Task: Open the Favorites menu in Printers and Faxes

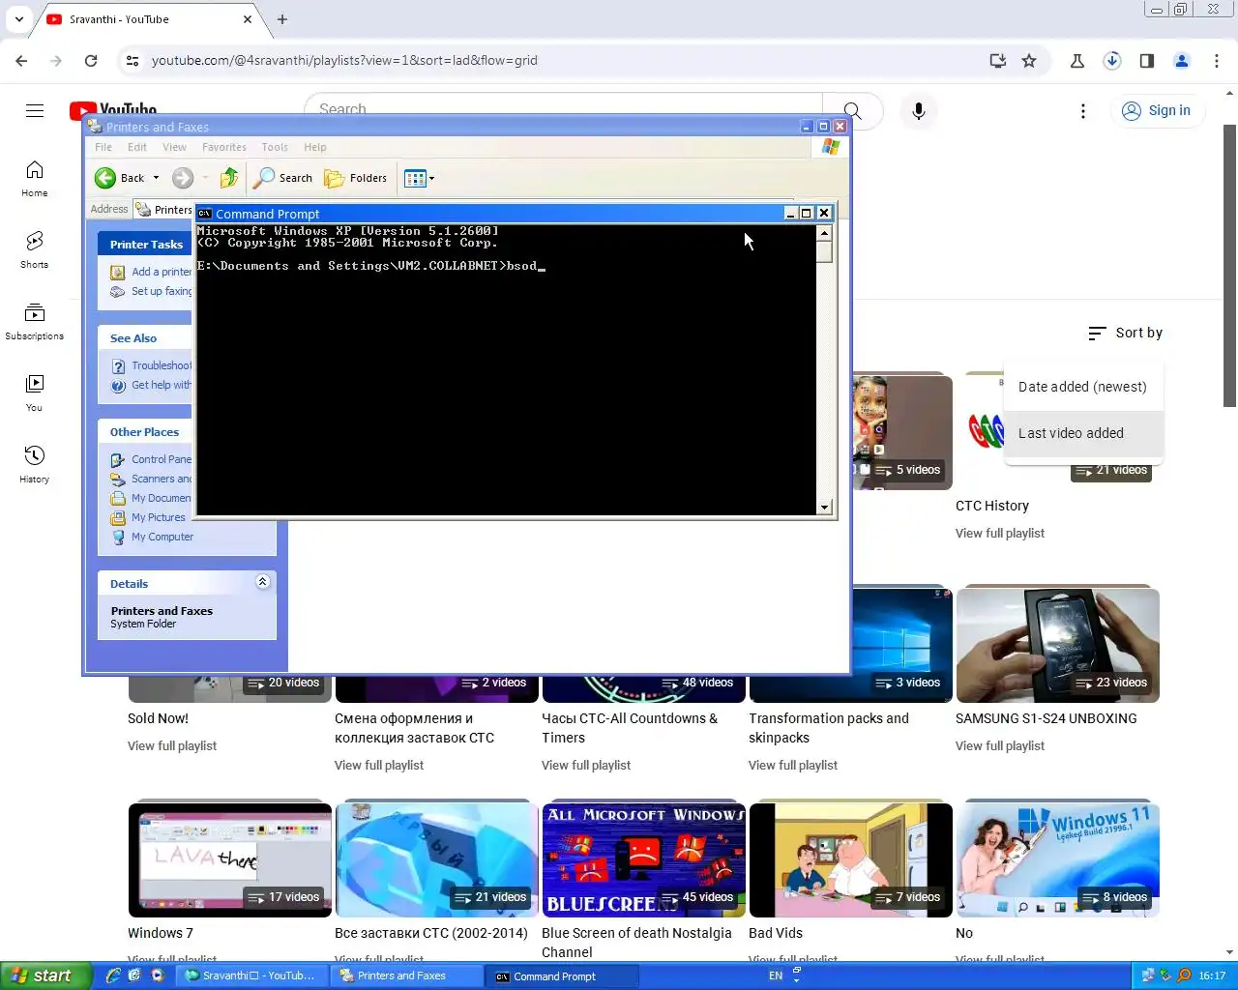Action: click(x=224, y=147)
